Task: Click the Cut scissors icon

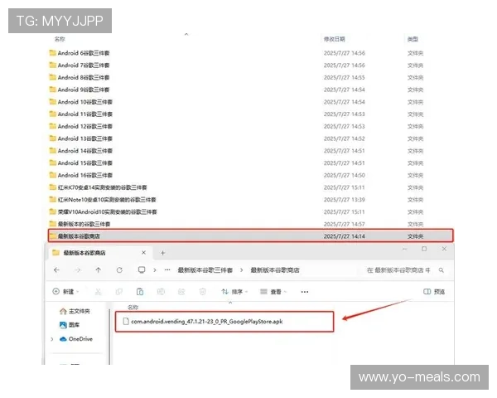Action: pos(98,292)
